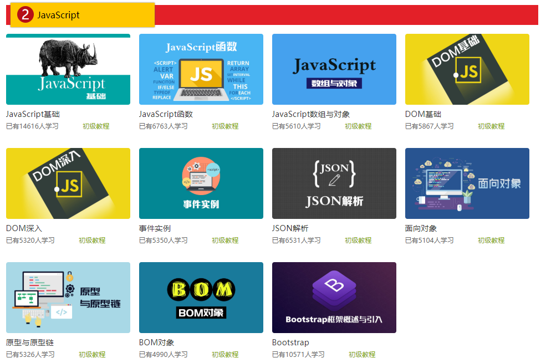Open the JavaScript函数 course thumbnail
The width and height of the screenshot is (546, 363).
coord(201,69)
